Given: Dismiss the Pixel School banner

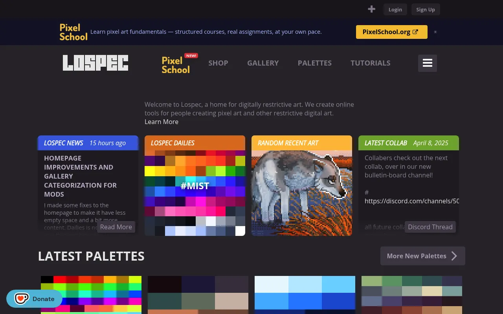Looking at the screenshot, I should [x=435, y=32].
